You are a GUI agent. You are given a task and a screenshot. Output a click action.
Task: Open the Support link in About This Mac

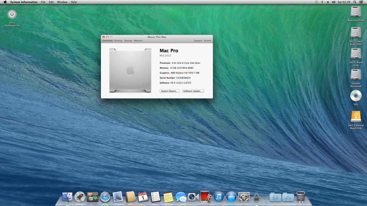coord(198,41)
